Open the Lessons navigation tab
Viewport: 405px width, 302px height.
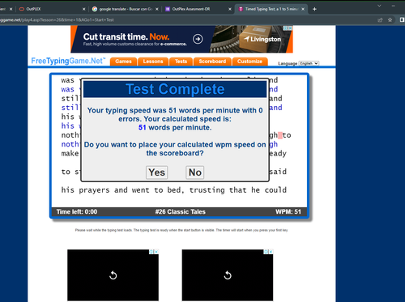153,62
